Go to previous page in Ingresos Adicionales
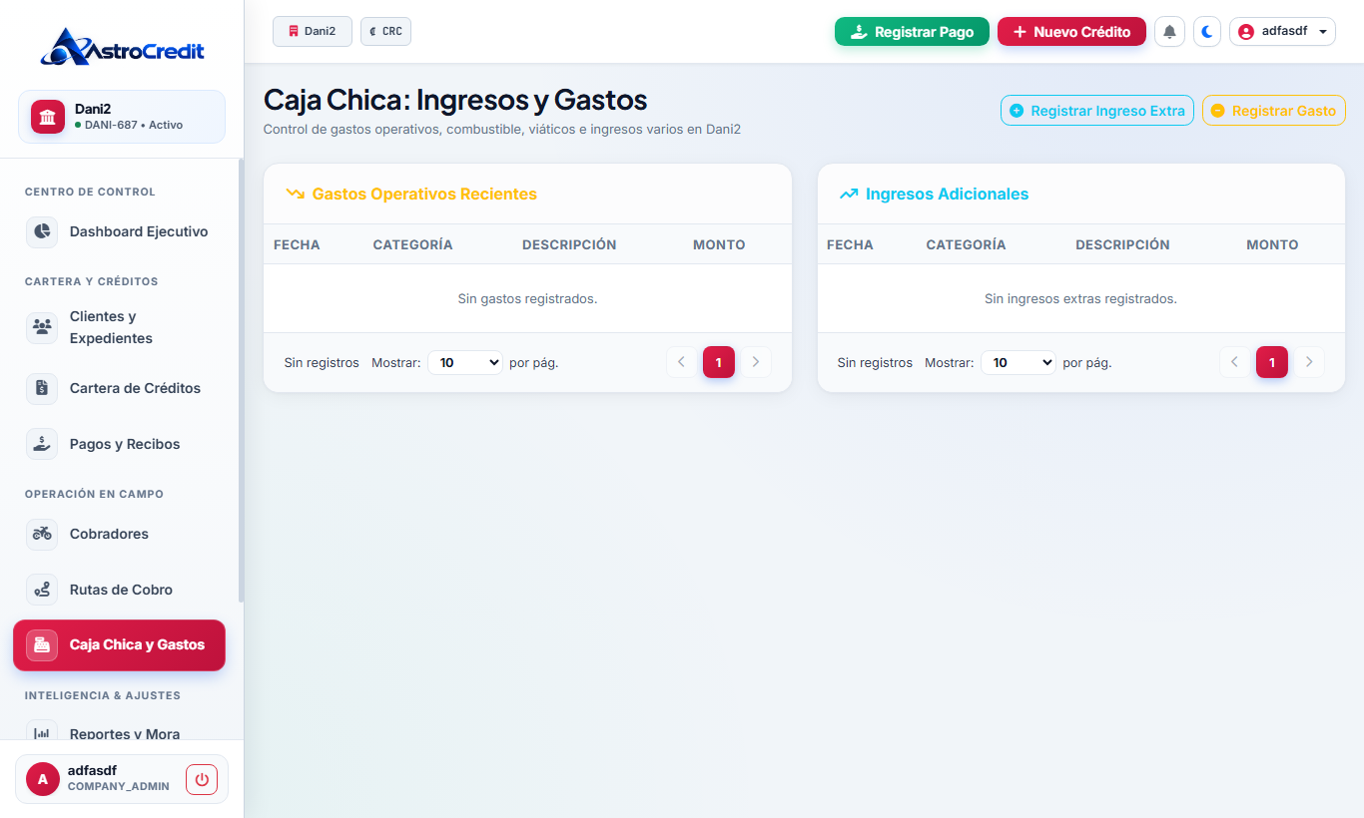This screenshot has width=1364, height=818. click(1235, 362)
